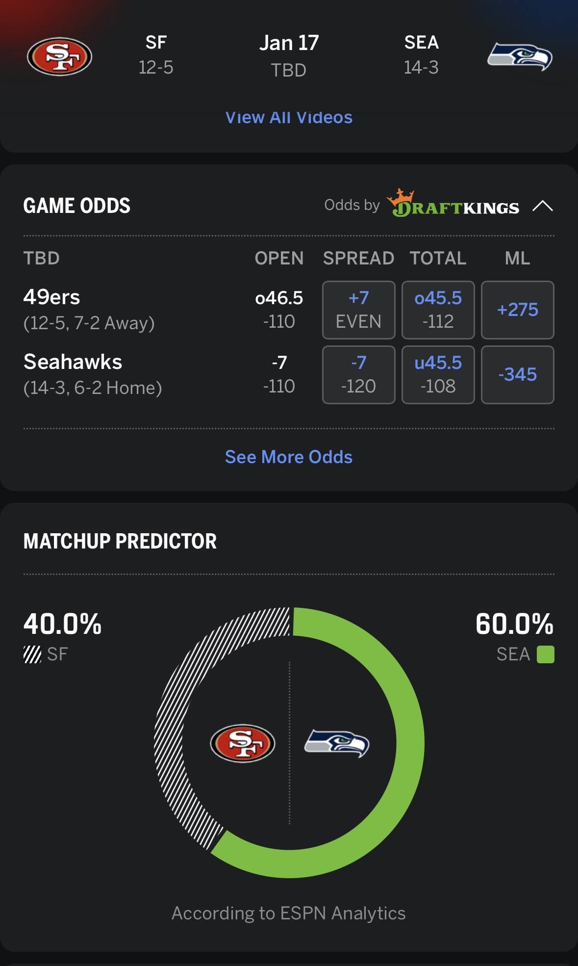The image size is (578, 966).
Task: Tap Seahawks logo inside predictor donut
Action: pos(337,743)
